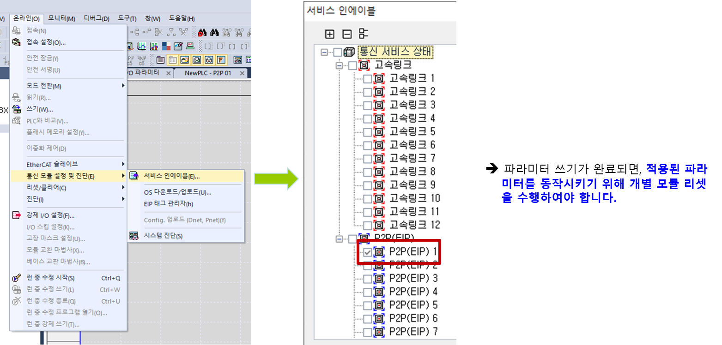Collapse the 고속링크 tree group
Image resolution: width=722 pixels, height=345 pixels.
(x=340, y=65)
